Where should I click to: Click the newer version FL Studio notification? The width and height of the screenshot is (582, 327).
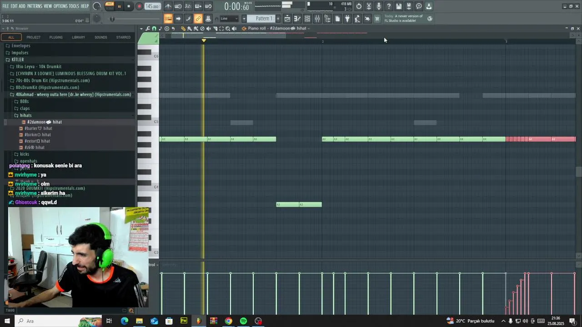pyautogui.click(x=404, y=19)
